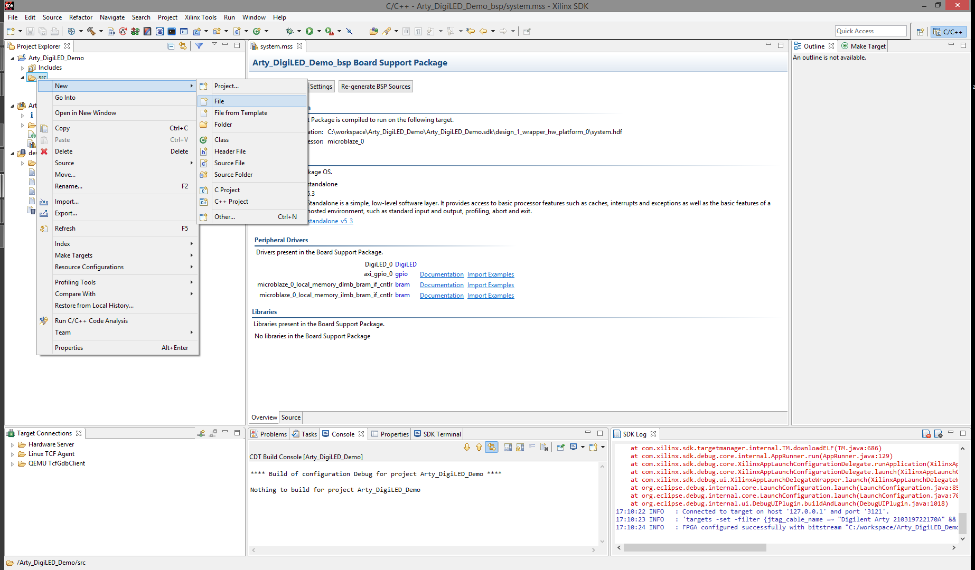Open the Xilinx Tools menu
975x570 pixels.
pyautogui.click(x=200, y=17)
